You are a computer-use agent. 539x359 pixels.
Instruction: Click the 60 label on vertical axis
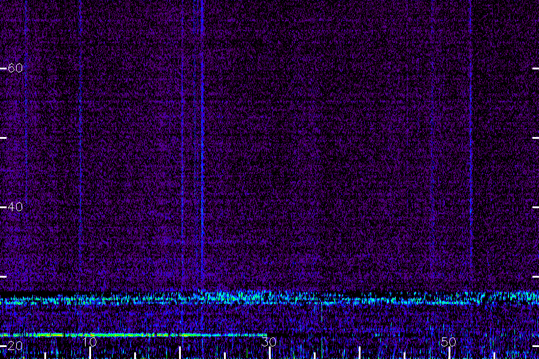[15, 68]
